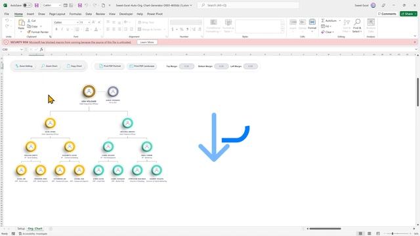The image size is (420, 236).
Task: Open Find & Select menu
Action: (357, 26)
